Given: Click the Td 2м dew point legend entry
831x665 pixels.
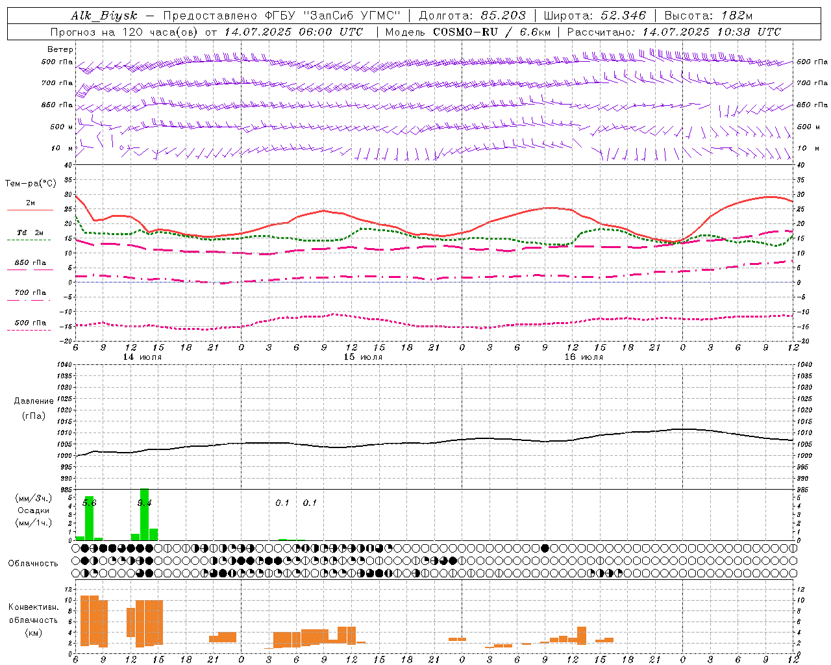Looking at the screenshot, I should coord(31,232).
